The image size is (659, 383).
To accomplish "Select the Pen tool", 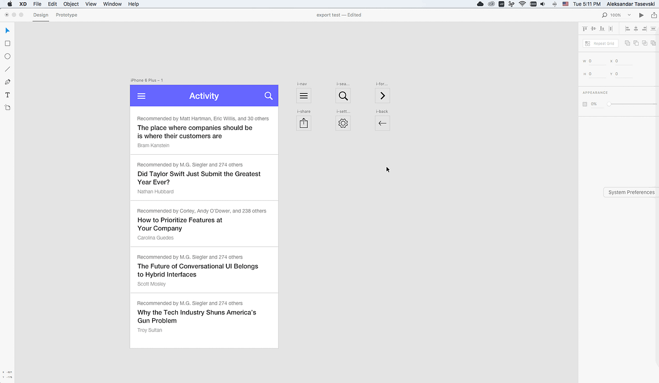I will tap(7, 82).
